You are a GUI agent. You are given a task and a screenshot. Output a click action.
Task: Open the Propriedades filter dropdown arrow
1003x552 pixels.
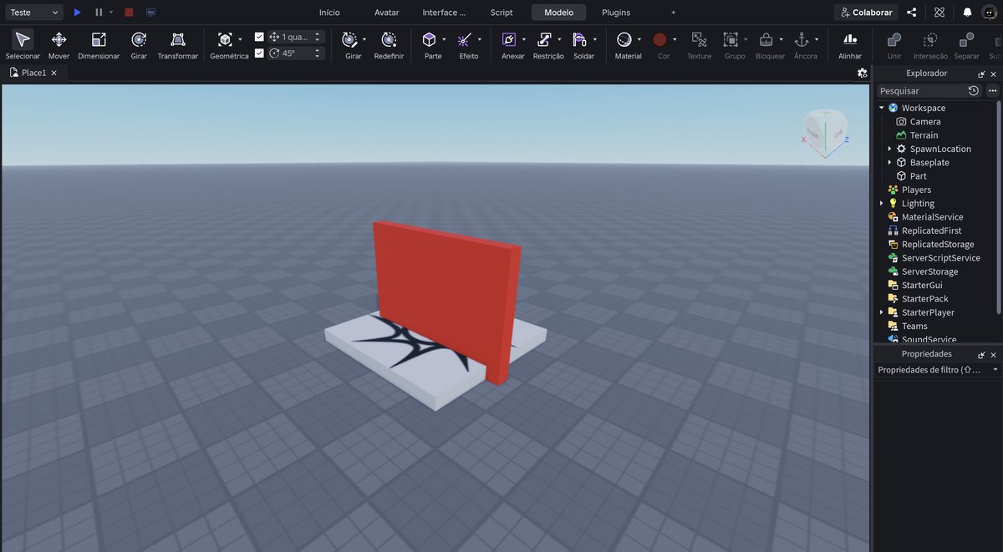(x=995, y=369)
